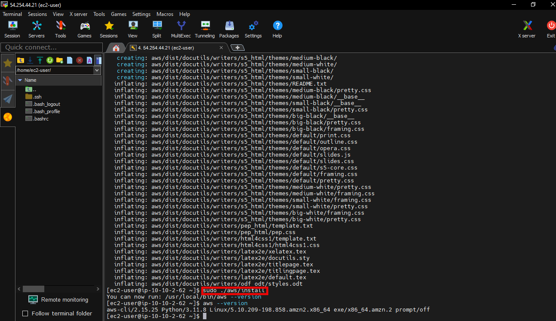Click the red delete file icon

click(80, 60)
